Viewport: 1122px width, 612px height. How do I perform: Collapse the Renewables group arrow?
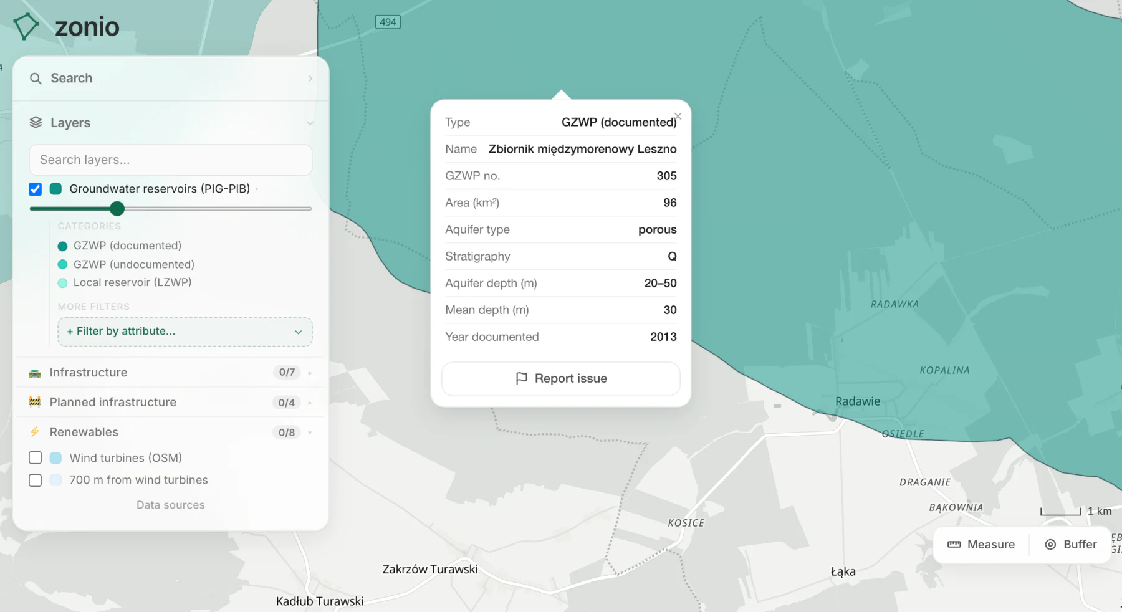[x=310, y=433]
